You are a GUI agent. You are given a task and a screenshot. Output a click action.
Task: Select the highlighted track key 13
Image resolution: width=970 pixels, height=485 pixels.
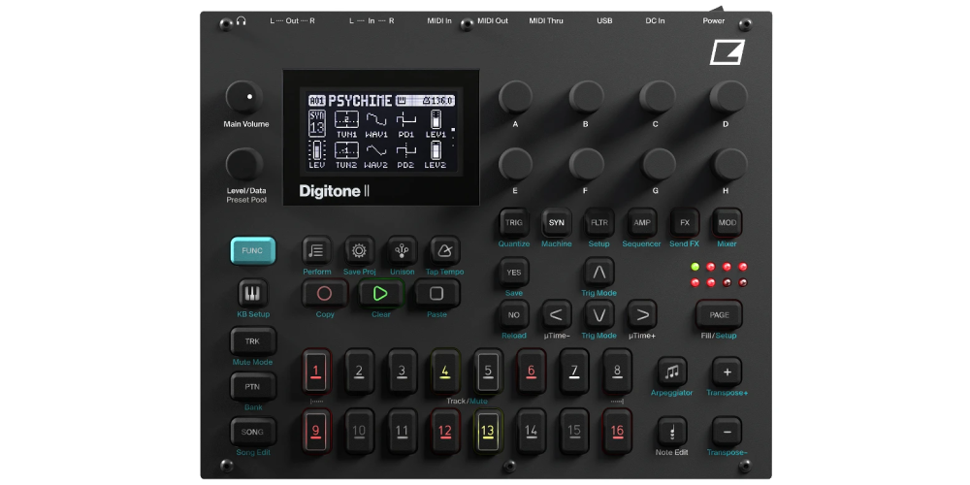(x=488, y=431)
